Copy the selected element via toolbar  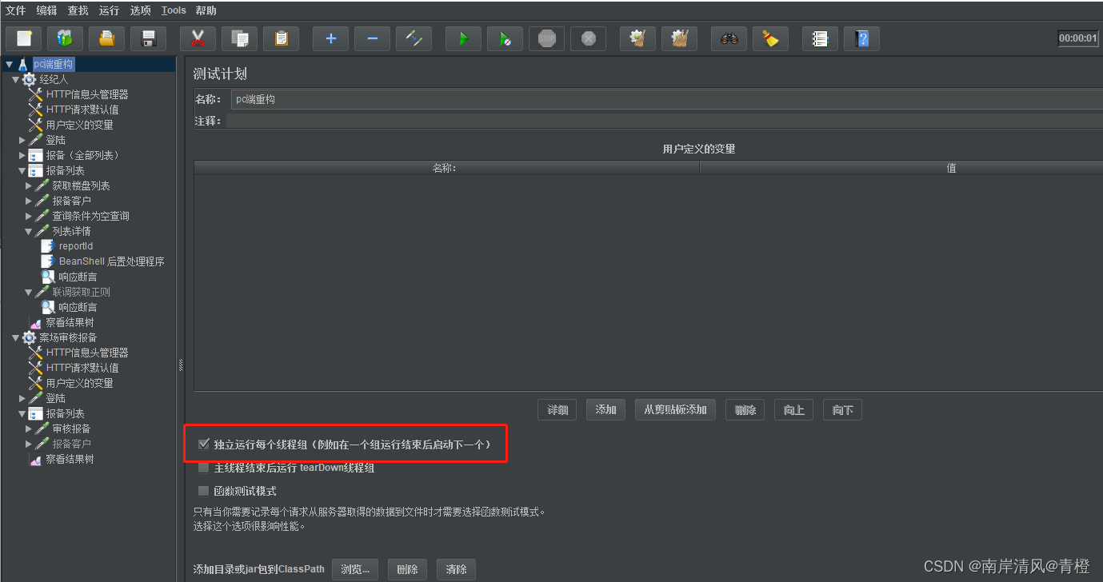click(x=239, y=38)
